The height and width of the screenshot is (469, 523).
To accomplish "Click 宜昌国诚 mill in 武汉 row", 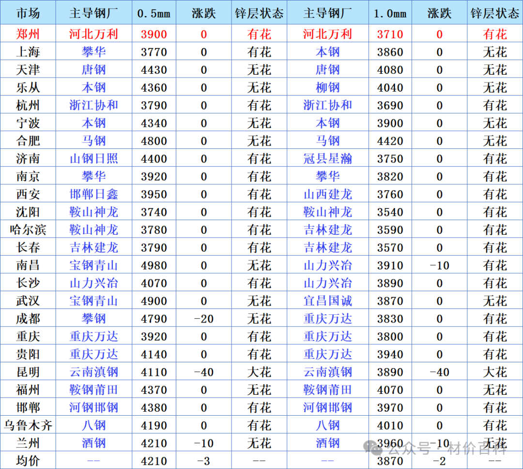I will 327,301.
